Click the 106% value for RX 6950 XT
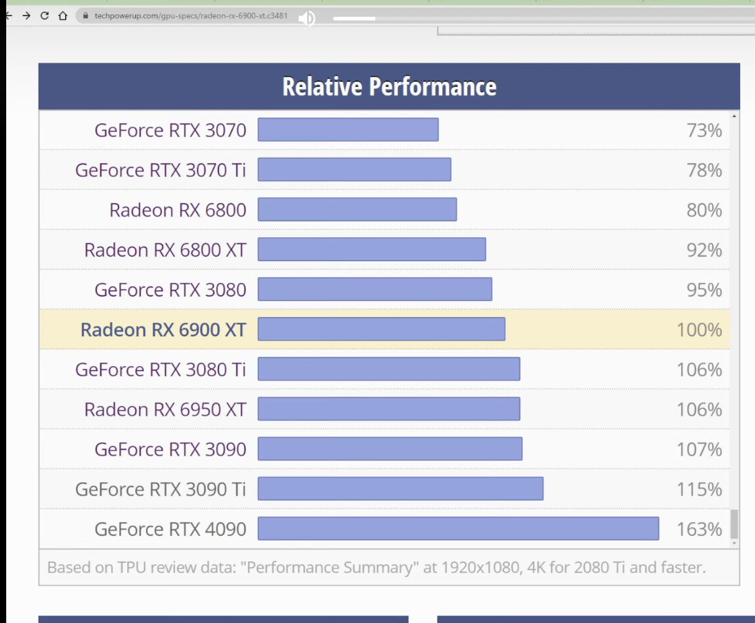 [699, 410]
